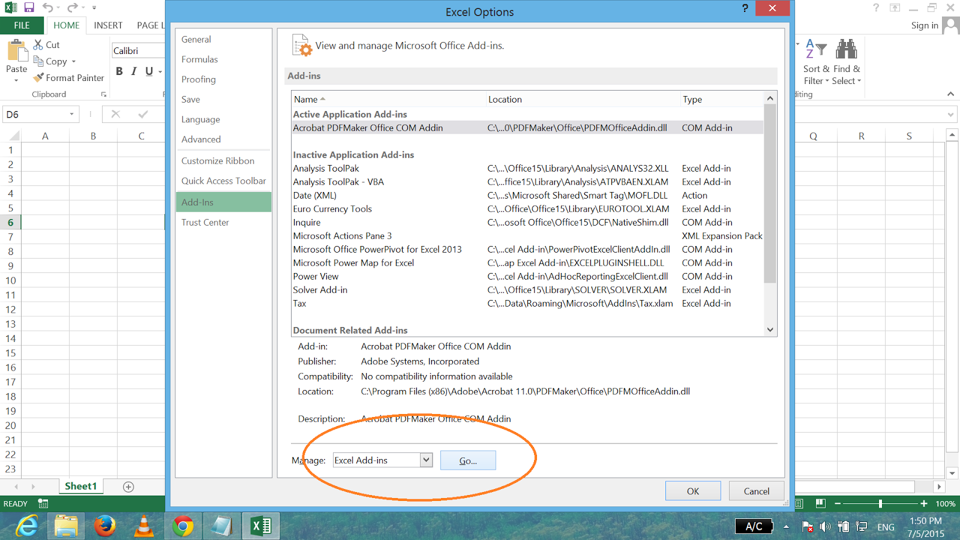Sort add-ins by the Name column header
Viewport: 960px width, 540px height.
(x=388, y=99)
